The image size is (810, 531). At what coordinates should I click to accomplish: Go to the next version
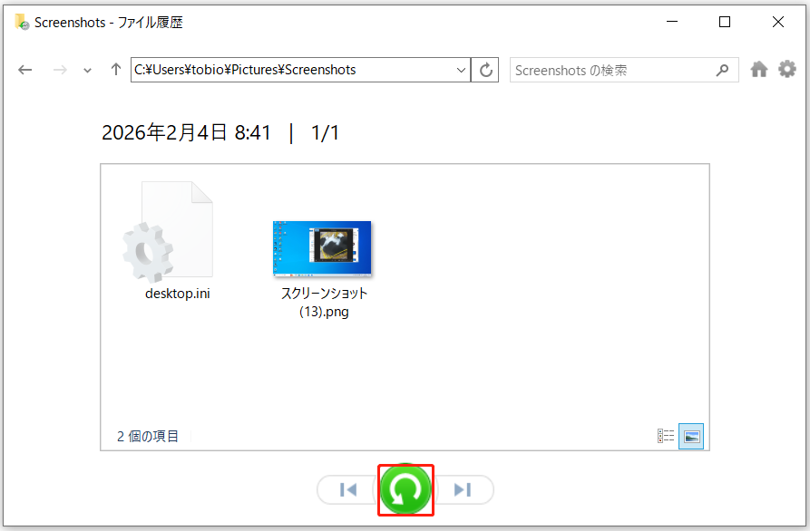coord(463,489)
